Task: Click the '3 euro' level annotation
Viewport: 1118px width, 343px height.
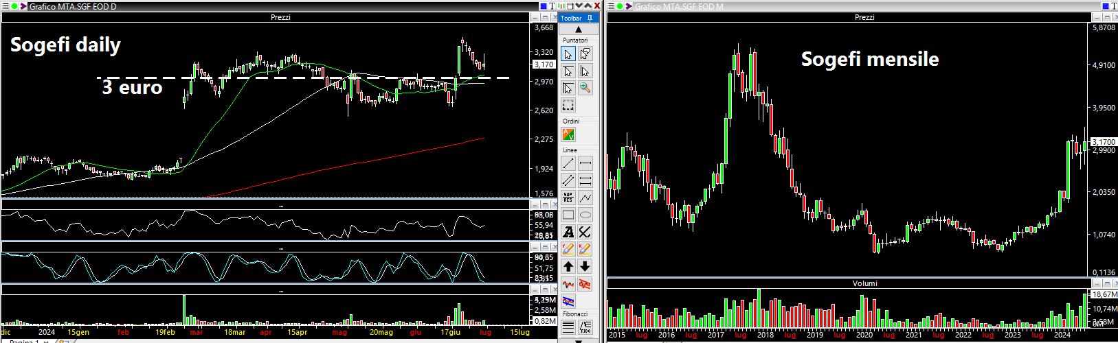Action: (132, 88)
